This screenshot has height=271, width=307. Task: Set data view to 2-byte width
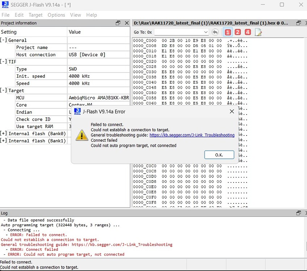pyautogui.click(x=238, y=32)
